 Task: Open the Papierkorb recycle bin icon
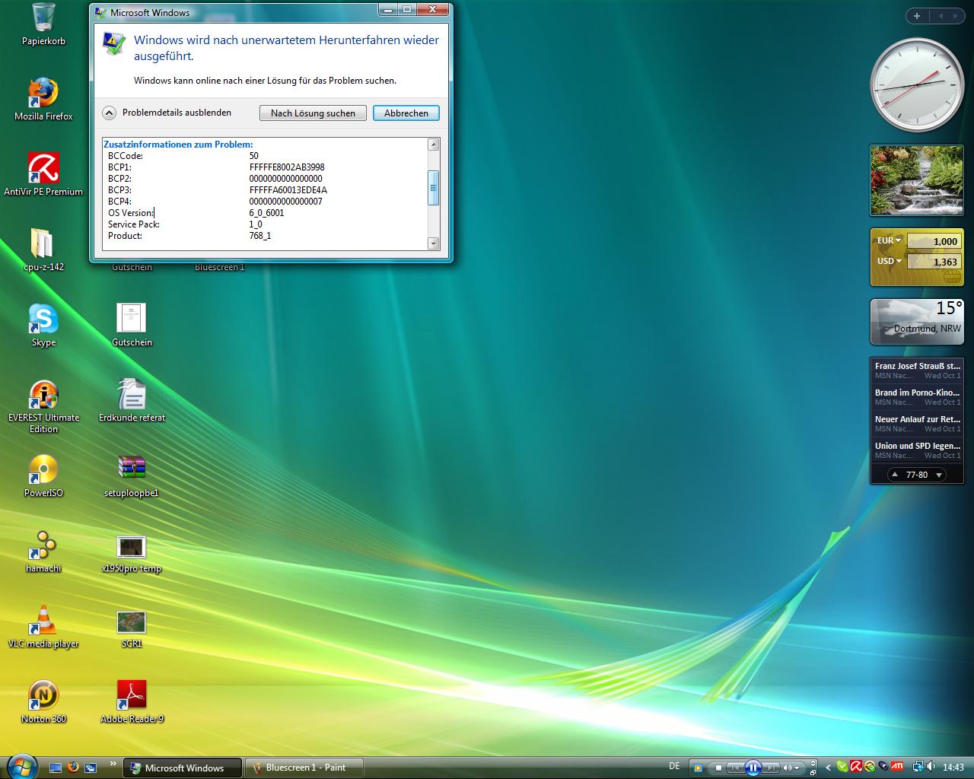point(43,24)
